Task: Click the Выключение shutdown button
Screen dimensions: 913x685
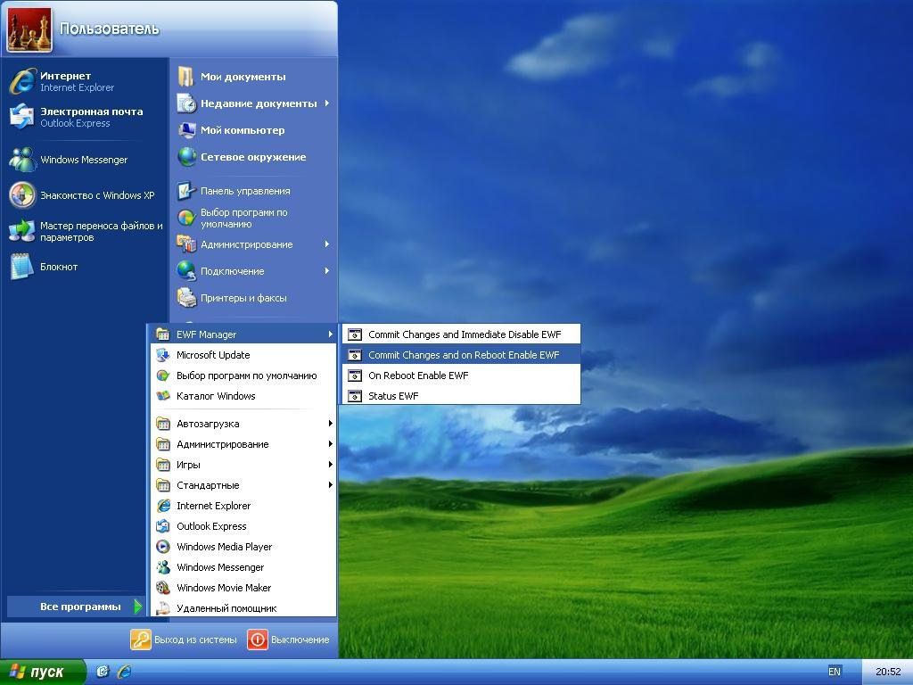Action: 289,640
